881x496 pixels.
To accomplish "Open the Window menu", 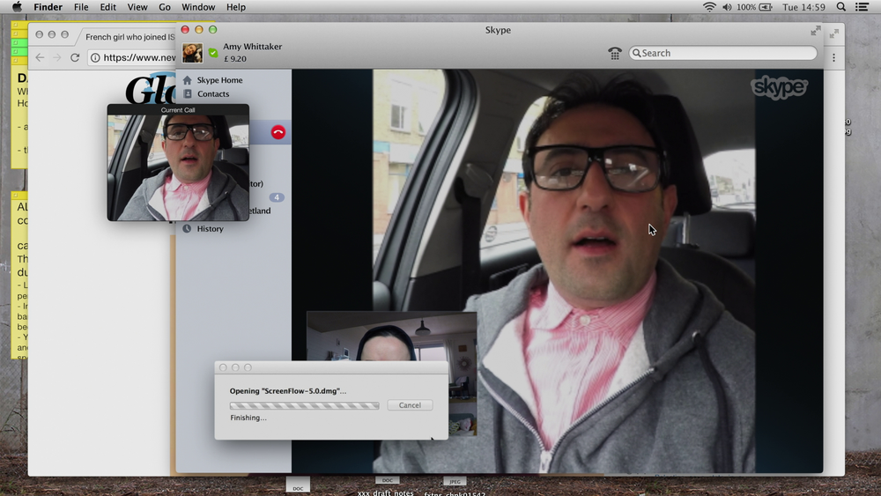I will click(197, 7).
